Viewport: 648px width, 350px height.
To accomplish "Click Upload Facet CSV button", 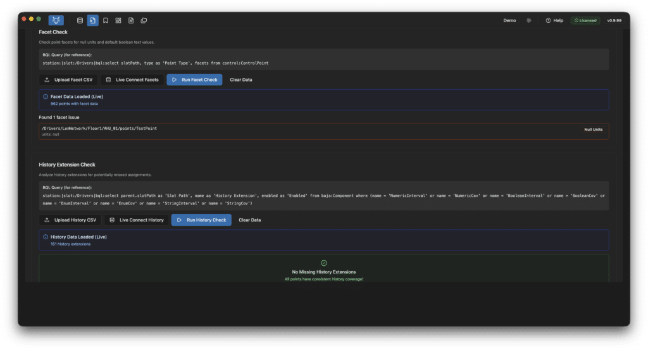I will point(68,80).
